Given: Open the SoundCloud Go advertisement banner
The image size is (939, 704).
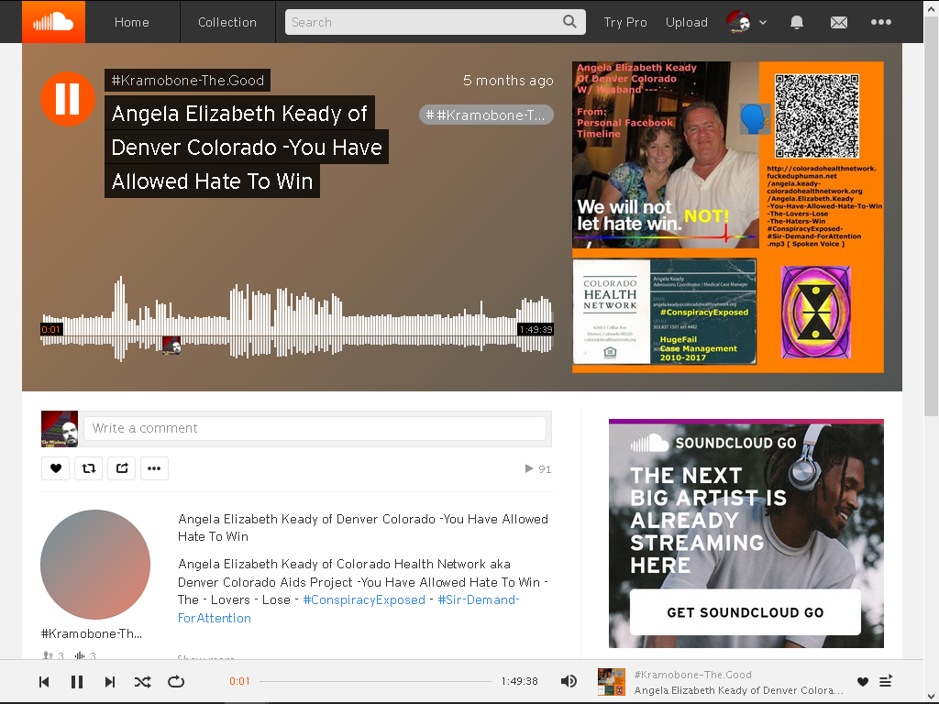Looking at the screenshot, I should pos(746,533).
